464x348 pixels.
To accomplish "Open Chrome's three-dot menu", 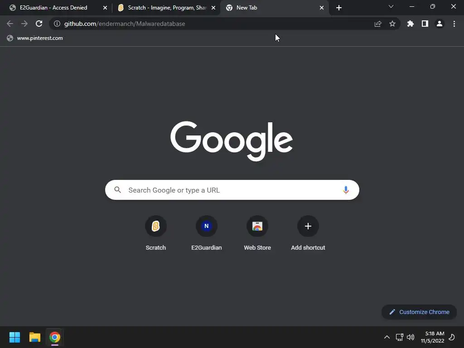I will click(x=454, y=24).
